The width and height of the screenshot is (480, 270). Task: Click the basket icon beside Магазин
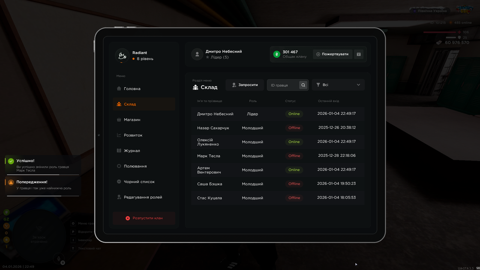tap(119, 120)
